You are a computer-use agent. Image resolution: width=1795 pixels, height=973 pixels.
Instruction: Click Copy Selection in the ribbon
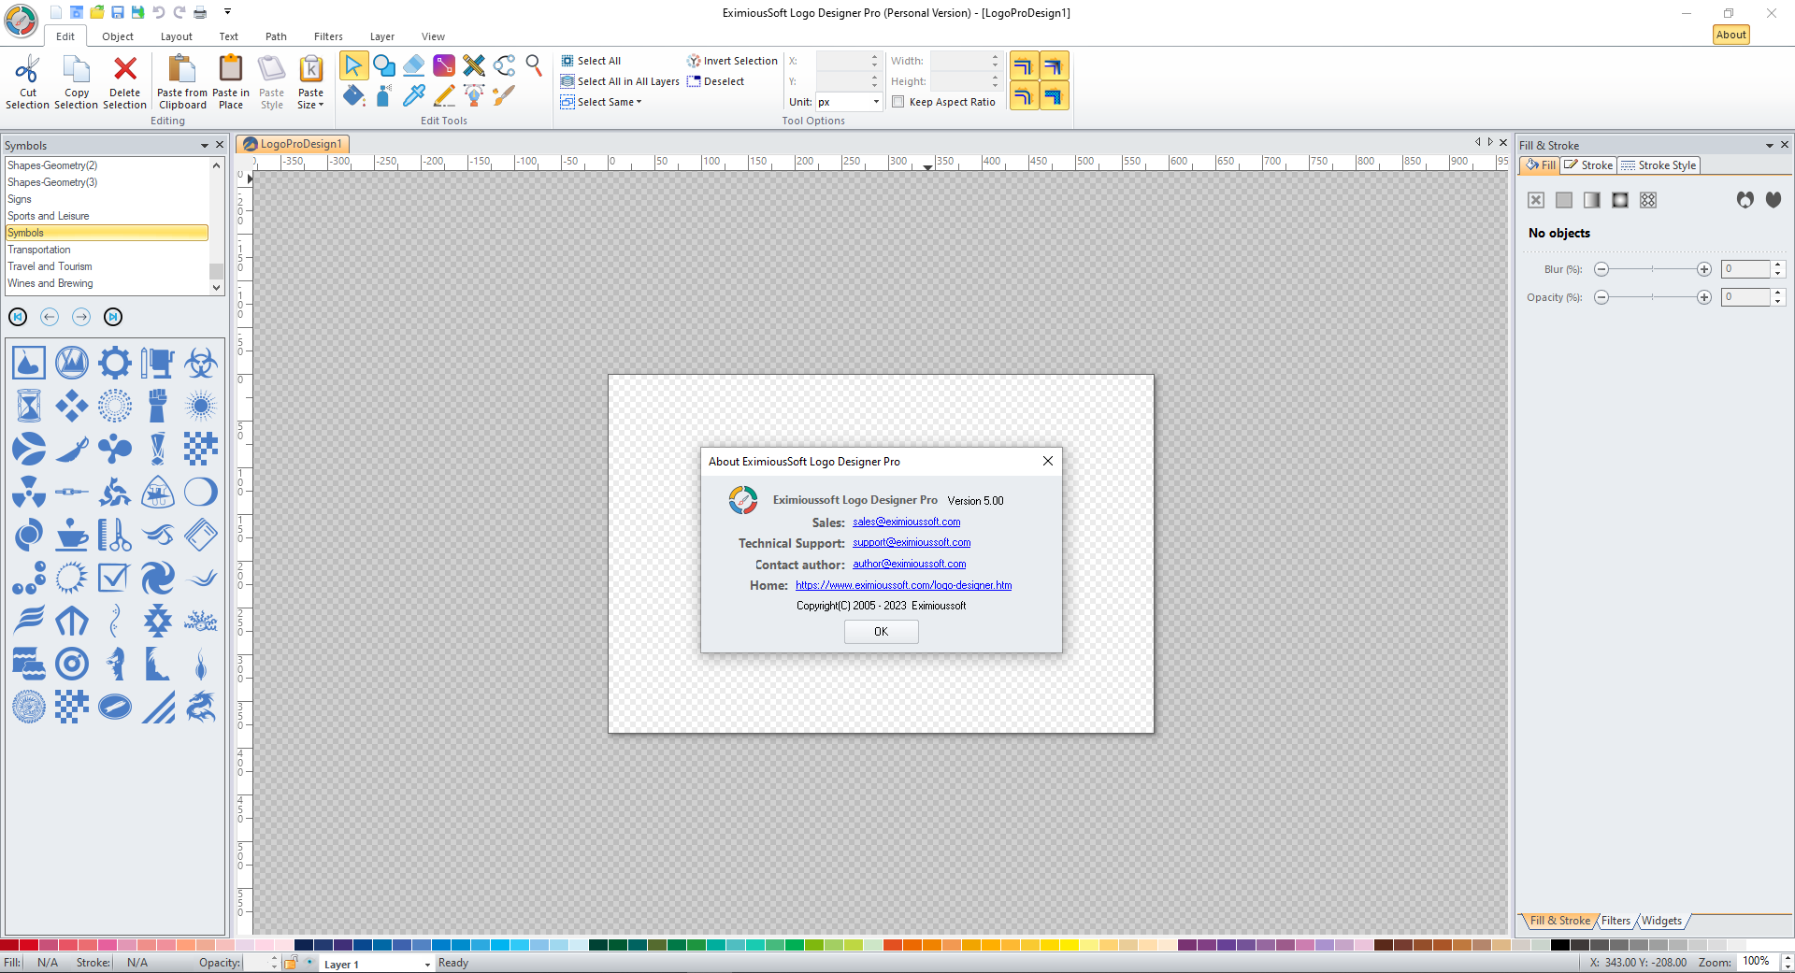pyautogui.click(x=77, y=82)
